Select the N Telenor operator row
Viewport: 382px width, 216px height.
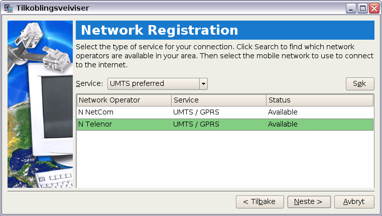(225, 125)
